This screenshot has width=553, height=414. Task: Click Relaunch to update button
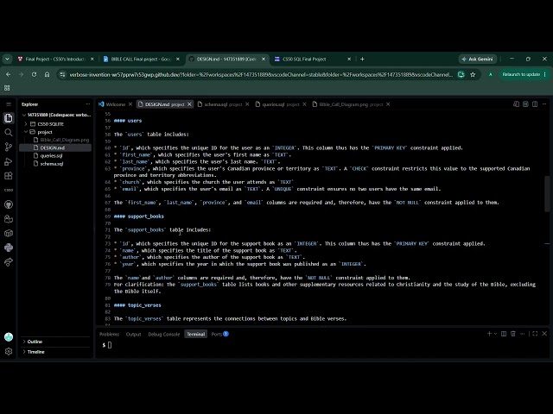524,75
